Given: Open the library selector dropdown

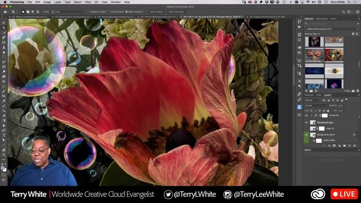Looking at the screenshot, I should pyautogui.click(x=332, y=29).
